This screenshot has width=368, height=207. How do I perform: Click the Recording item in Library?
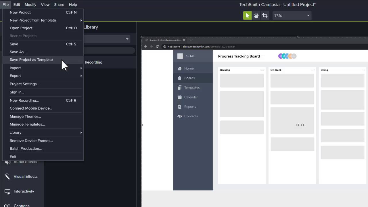(x=93, y=62)
